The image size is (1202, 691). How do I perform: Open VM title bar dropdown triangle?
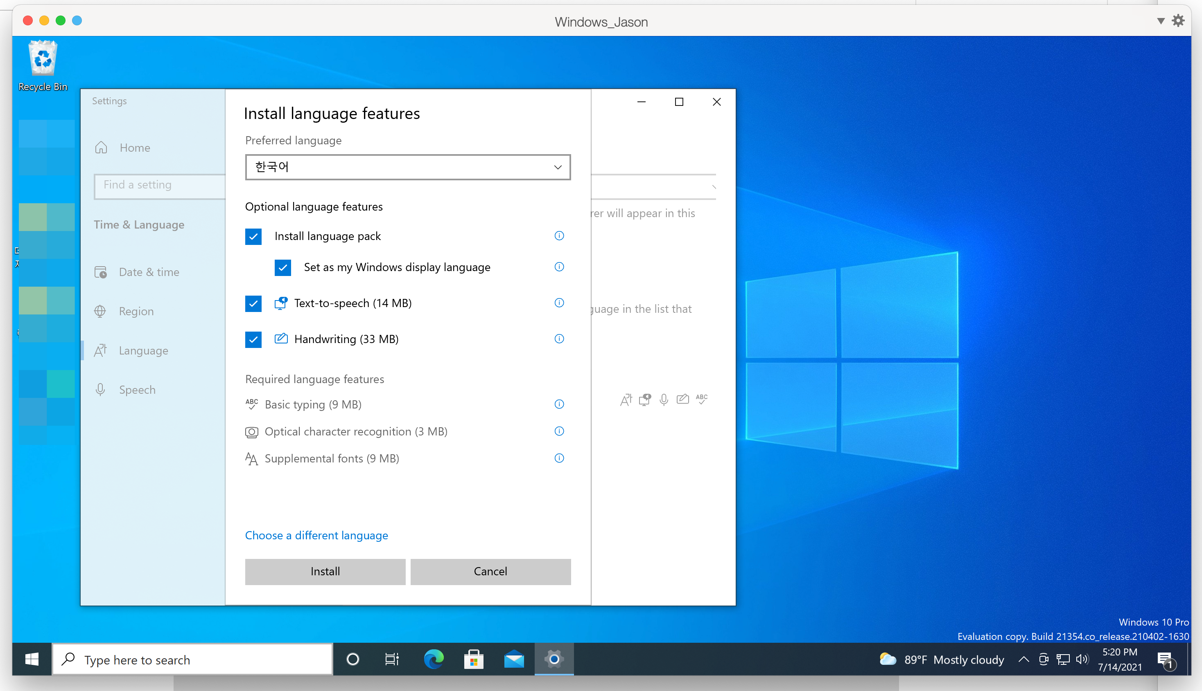[1161, 21]
